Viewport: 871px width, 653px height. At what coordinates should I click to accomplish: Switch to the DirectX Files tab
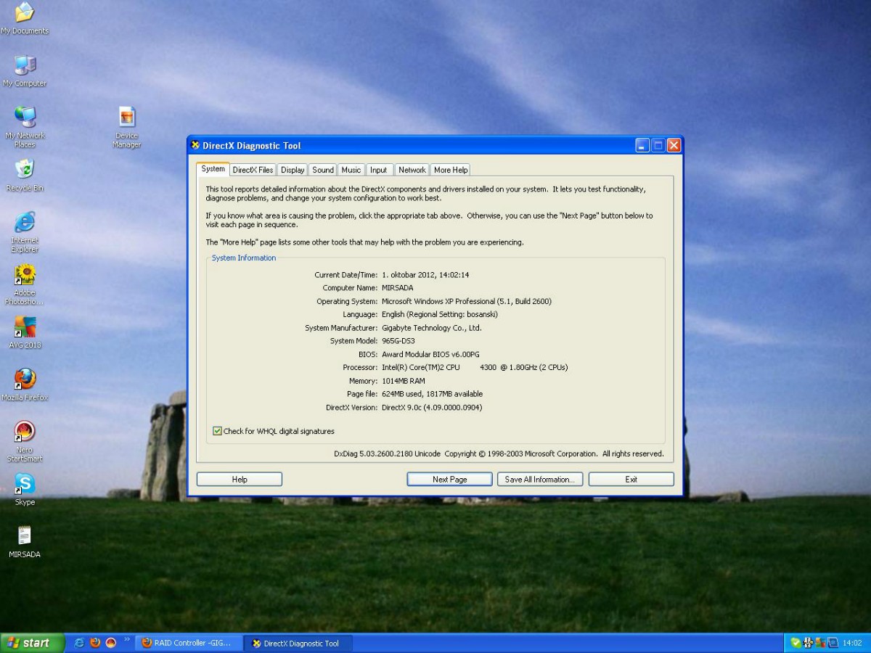point(253,170)
